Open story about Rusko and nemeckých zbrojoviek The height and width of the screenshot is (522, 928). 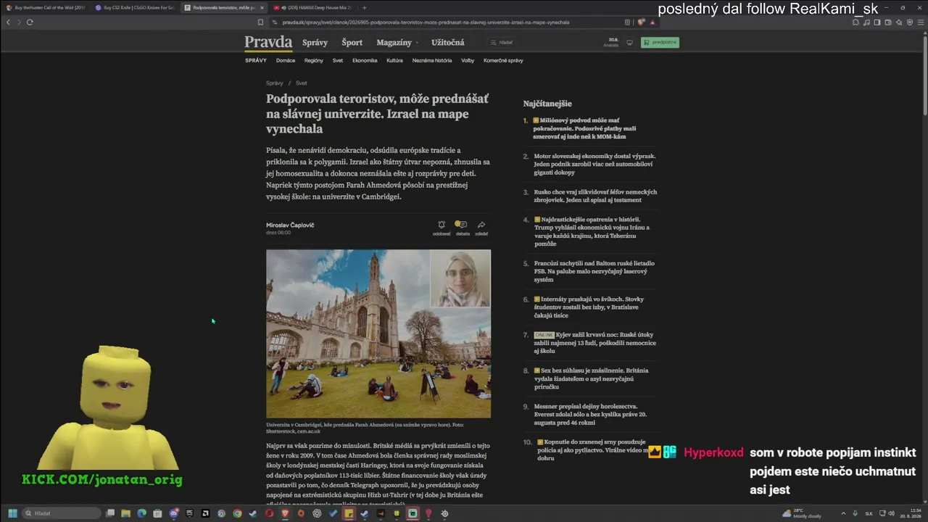pos(595,196)
